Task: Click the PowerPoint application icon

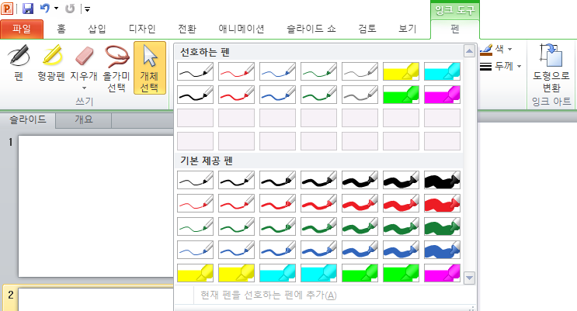Action: [7, 8]
